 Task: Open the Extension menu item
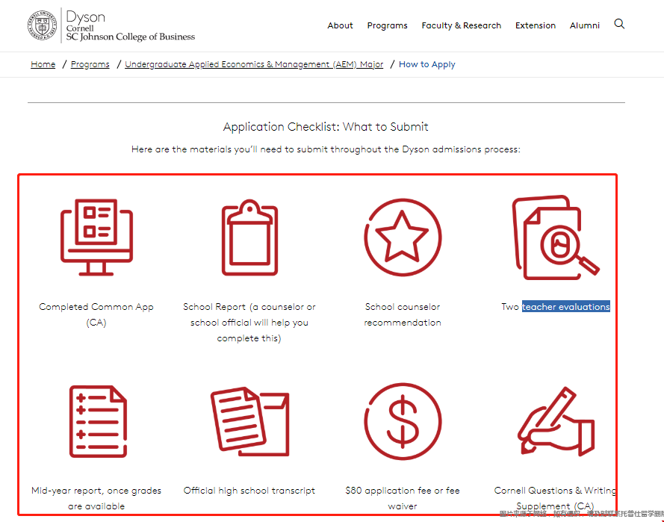[x=535, y=25]
